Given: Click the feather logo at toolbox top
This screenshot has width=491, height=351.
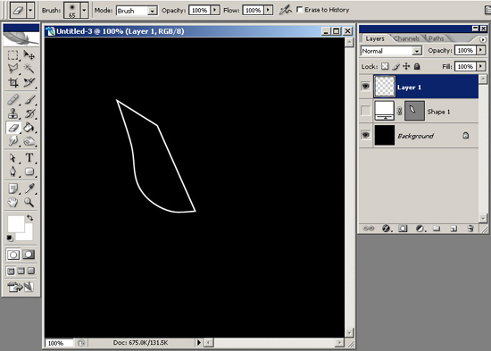Looking at the screenshot, I should [21, 38].
